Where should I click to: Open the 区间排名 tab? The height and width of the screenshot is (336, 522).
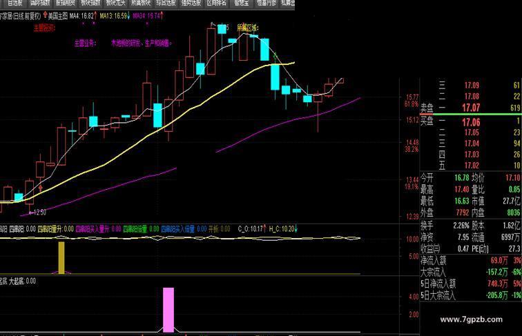coord(216,3)
